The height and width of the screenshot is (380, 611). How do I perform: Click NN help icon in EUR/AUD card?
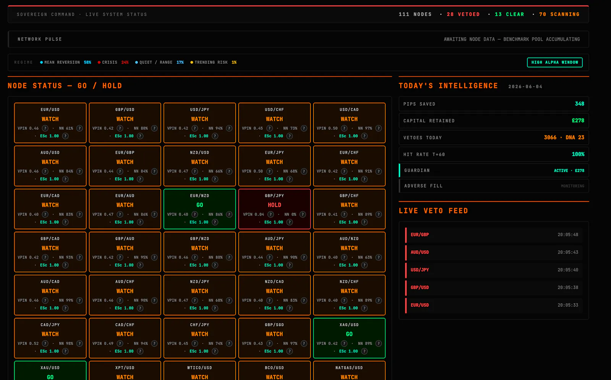tap(154, 214)
